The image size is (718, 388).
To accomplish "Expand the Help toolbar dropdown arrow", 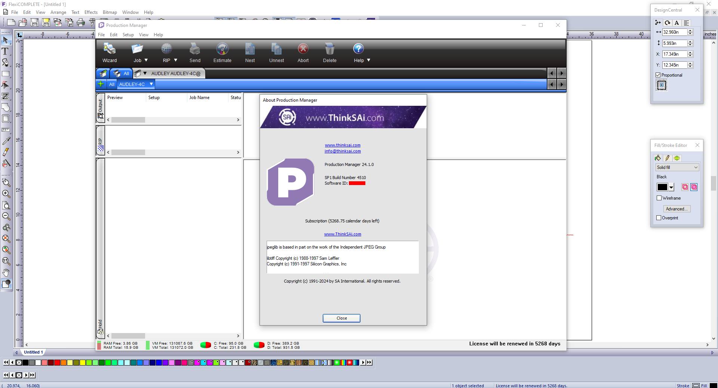I will [x=368, y=60].
